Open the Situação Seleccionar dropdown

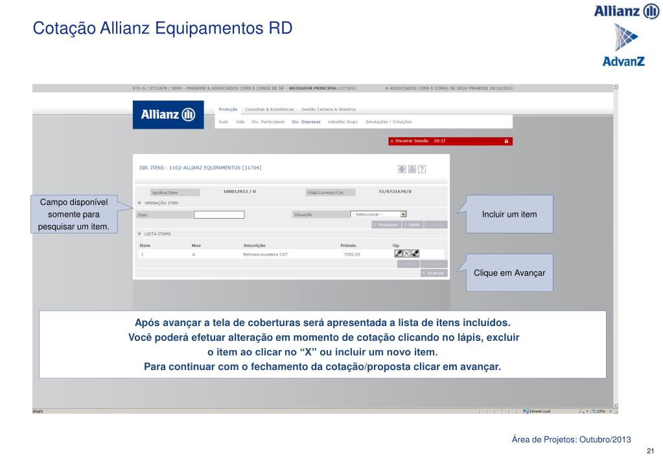(403, 214)
